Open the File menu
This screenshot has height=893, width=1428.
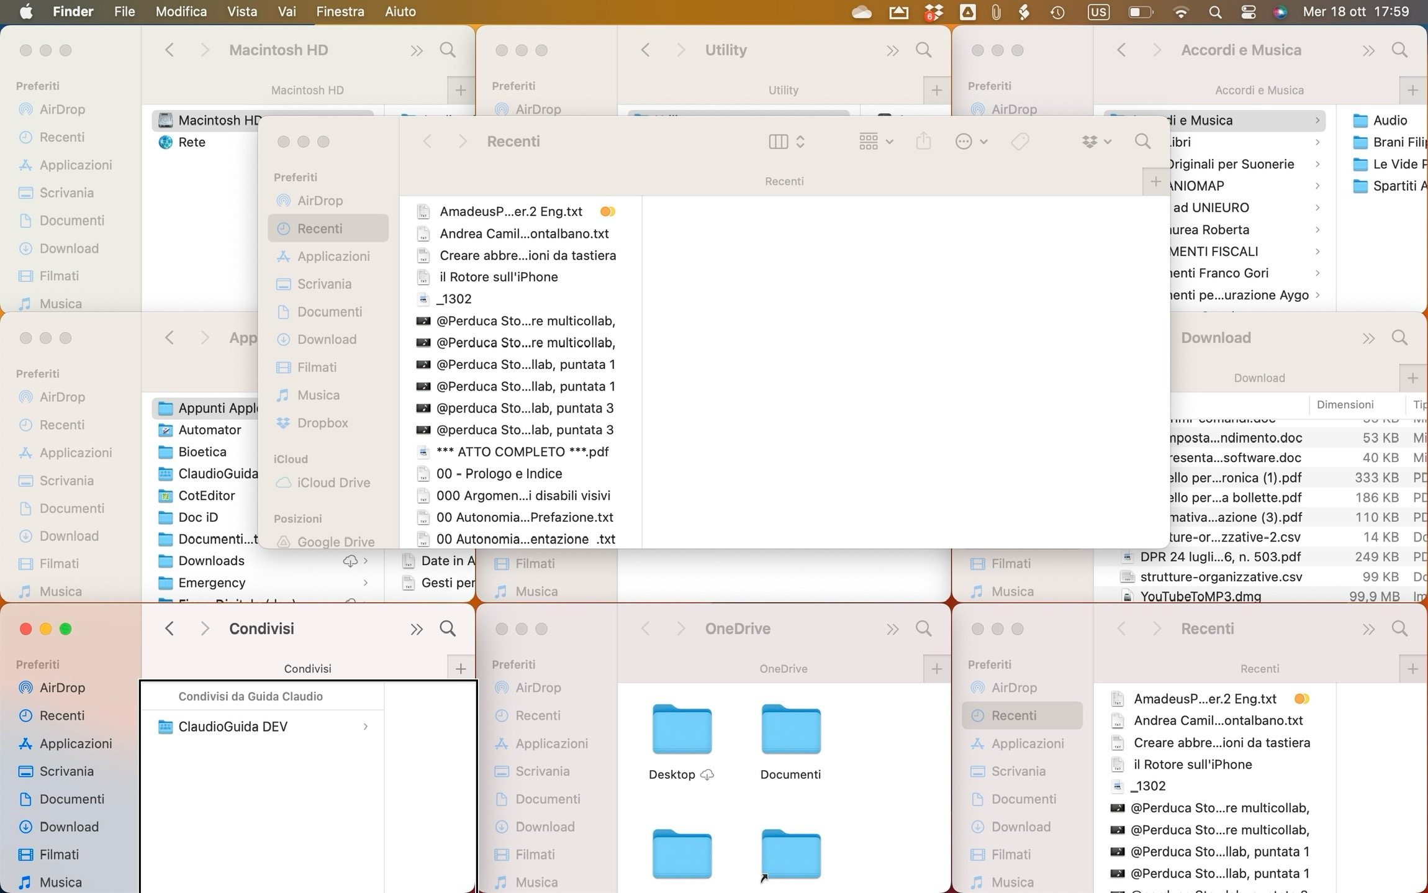125,12
